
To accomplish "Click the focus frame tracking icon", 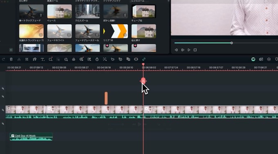I will 105,59.
